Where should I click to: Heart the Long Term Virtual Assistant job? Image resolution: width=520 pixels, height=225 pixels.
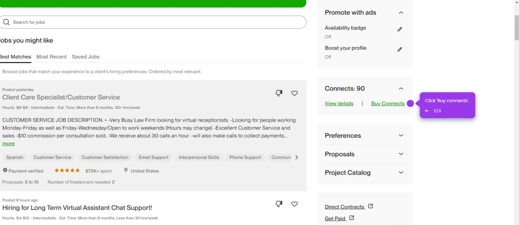(294, 204)
